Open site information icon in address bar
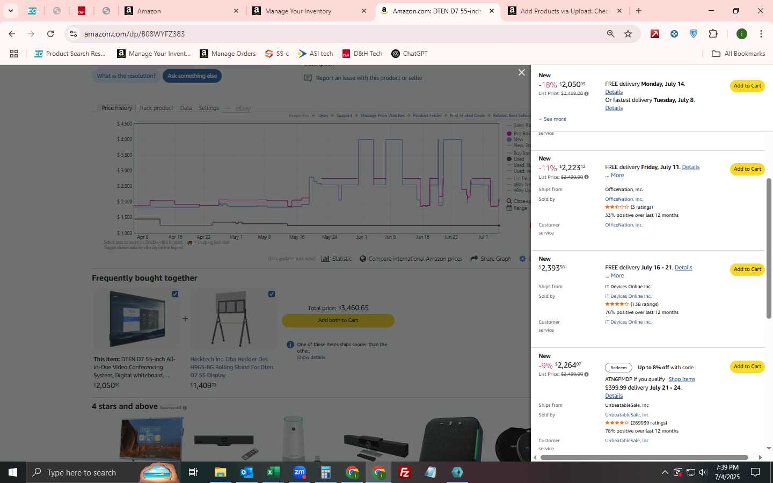This screenshot has height=483, width=773. [74, 34]
